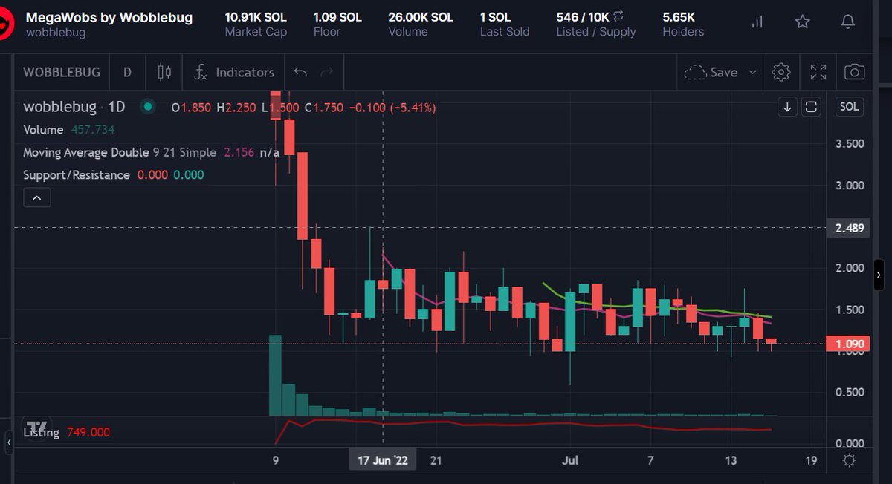Click the tallest volume bar on June 9
This screenshot has height=484, width=892.
pyautogui.click(x=275, y=375)
